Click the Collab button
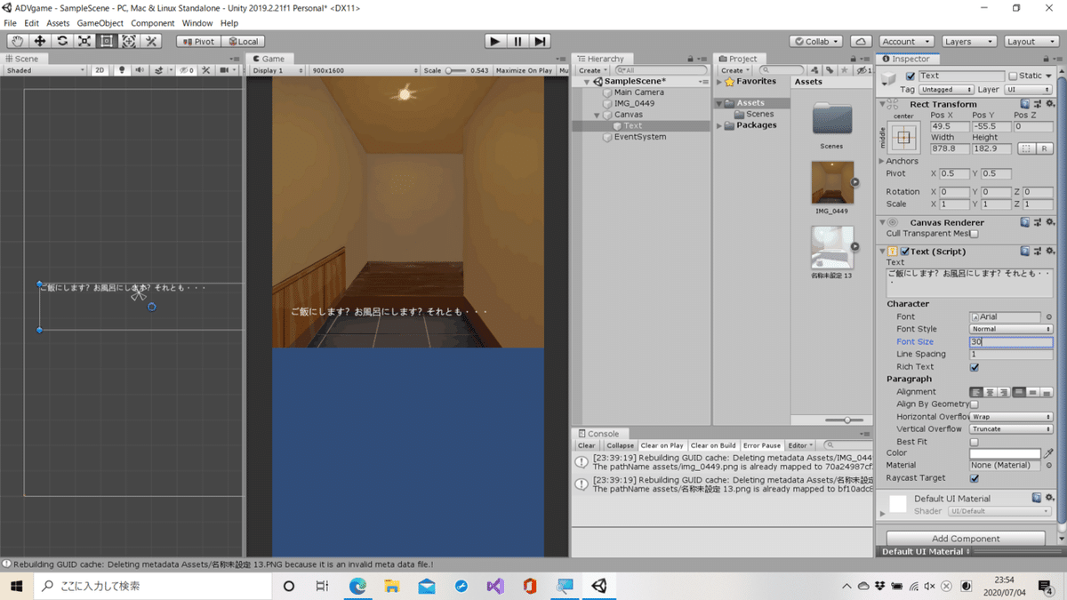The height and width of the screenshot is (600, 1067). click(x=815, y=41)
